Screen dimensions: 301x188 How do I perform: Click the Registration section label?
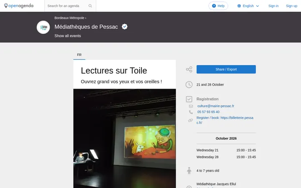pyautogui.click(x=207, y=99)
